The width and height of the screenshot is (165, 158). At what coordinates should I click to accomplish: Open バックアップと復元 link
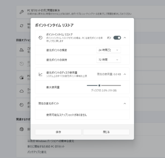coord(37,152)
